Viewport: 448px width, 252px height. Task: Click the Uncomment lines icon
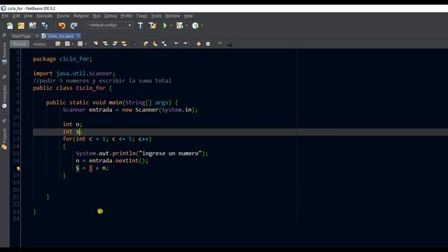[x=230, y=44]
